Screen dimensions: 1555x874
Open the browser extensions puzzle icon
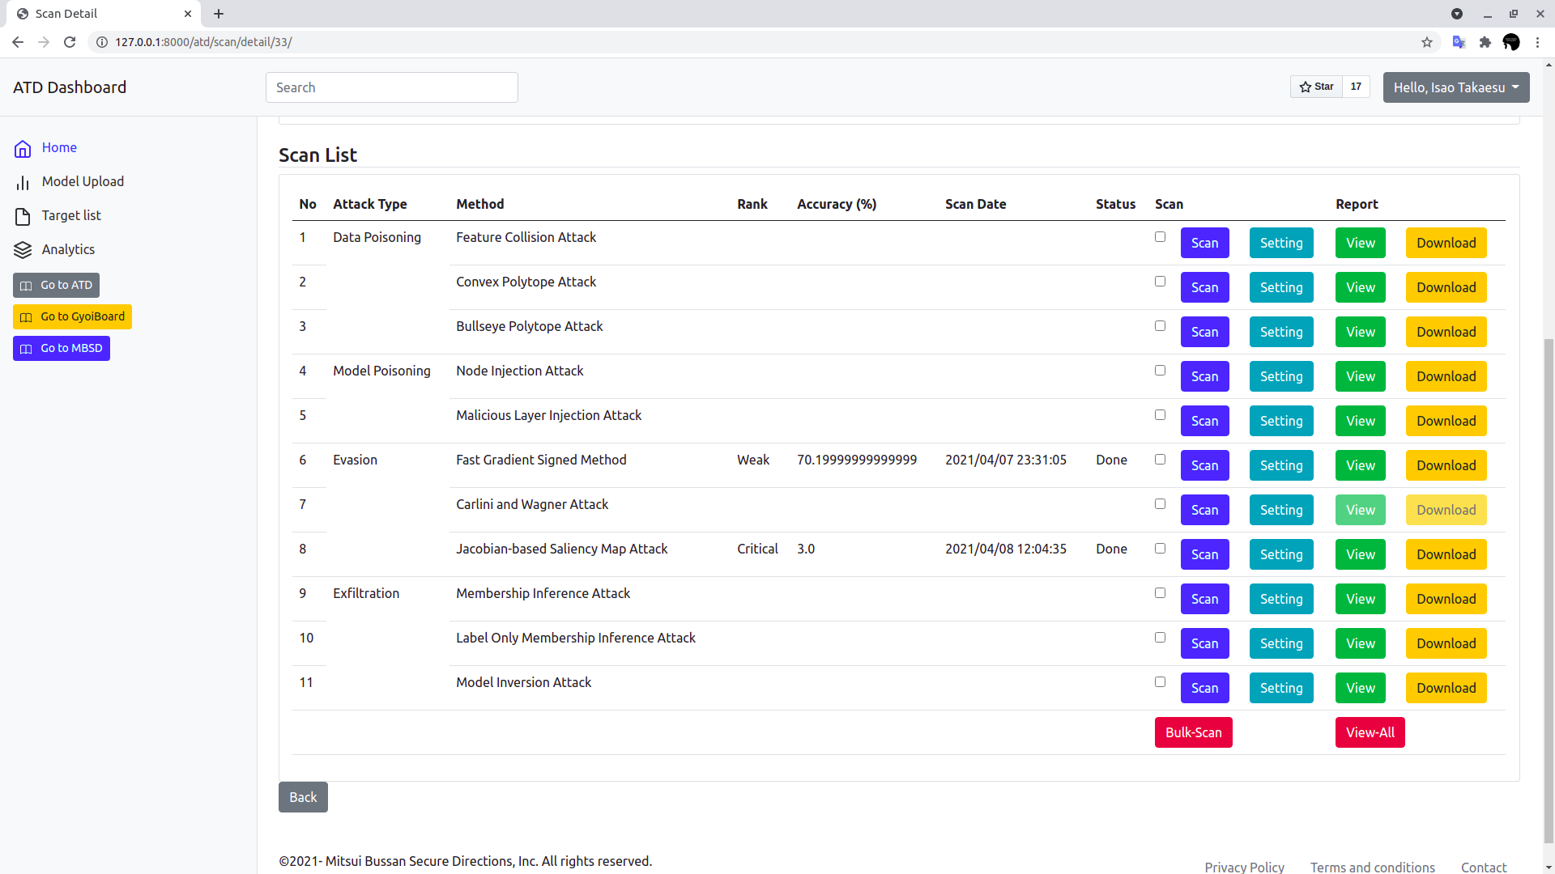[x=1485, y=42]
